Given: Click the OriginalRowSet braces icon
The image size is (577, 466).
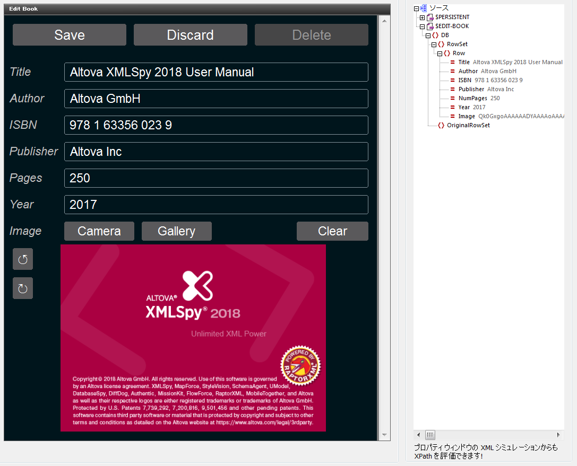Looking at the screenshot, I should coord(441,125).
